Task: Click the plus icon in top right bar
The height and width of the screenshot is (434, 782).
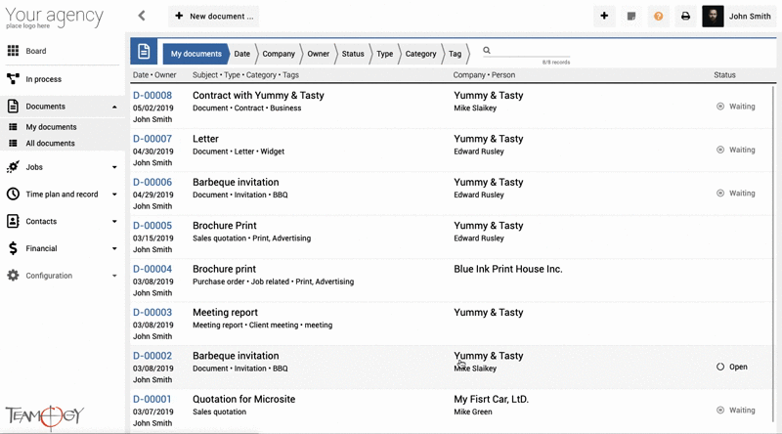Action: [604, 16]
